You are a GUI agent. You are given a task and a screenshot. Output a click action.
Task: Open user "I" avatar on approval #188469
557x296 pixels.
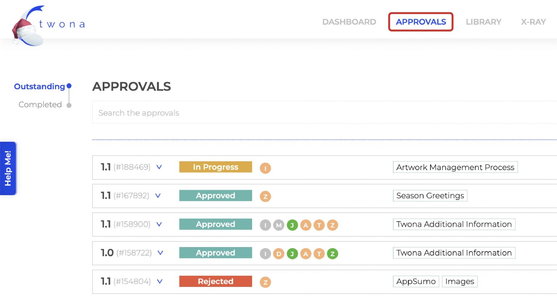pos(265,168)
